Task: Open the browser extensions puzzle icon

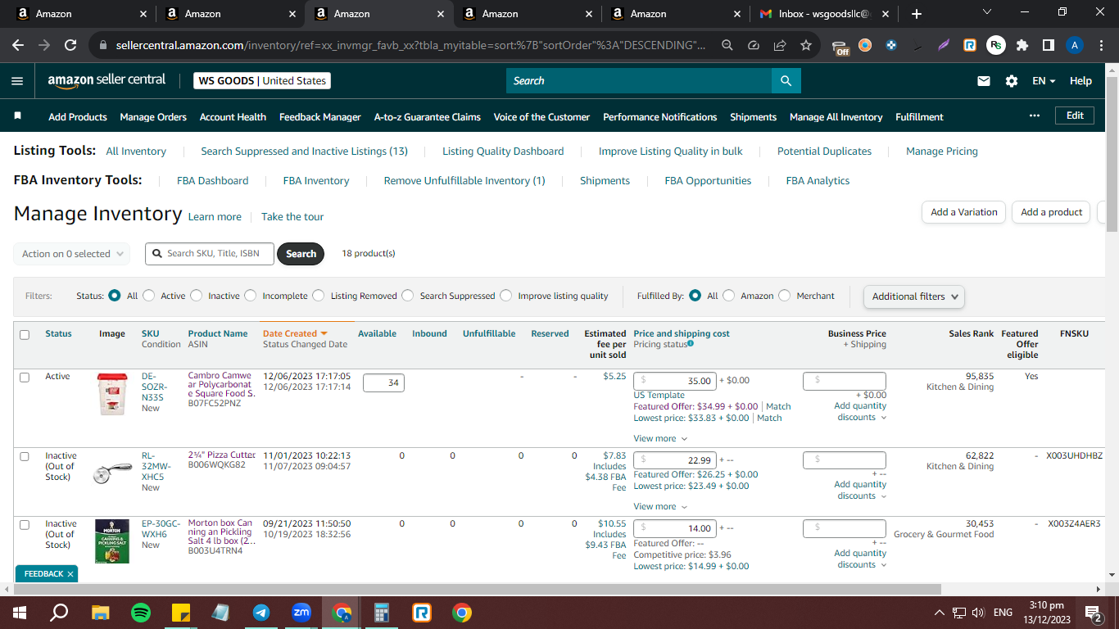Action: tap(1022, 45)
